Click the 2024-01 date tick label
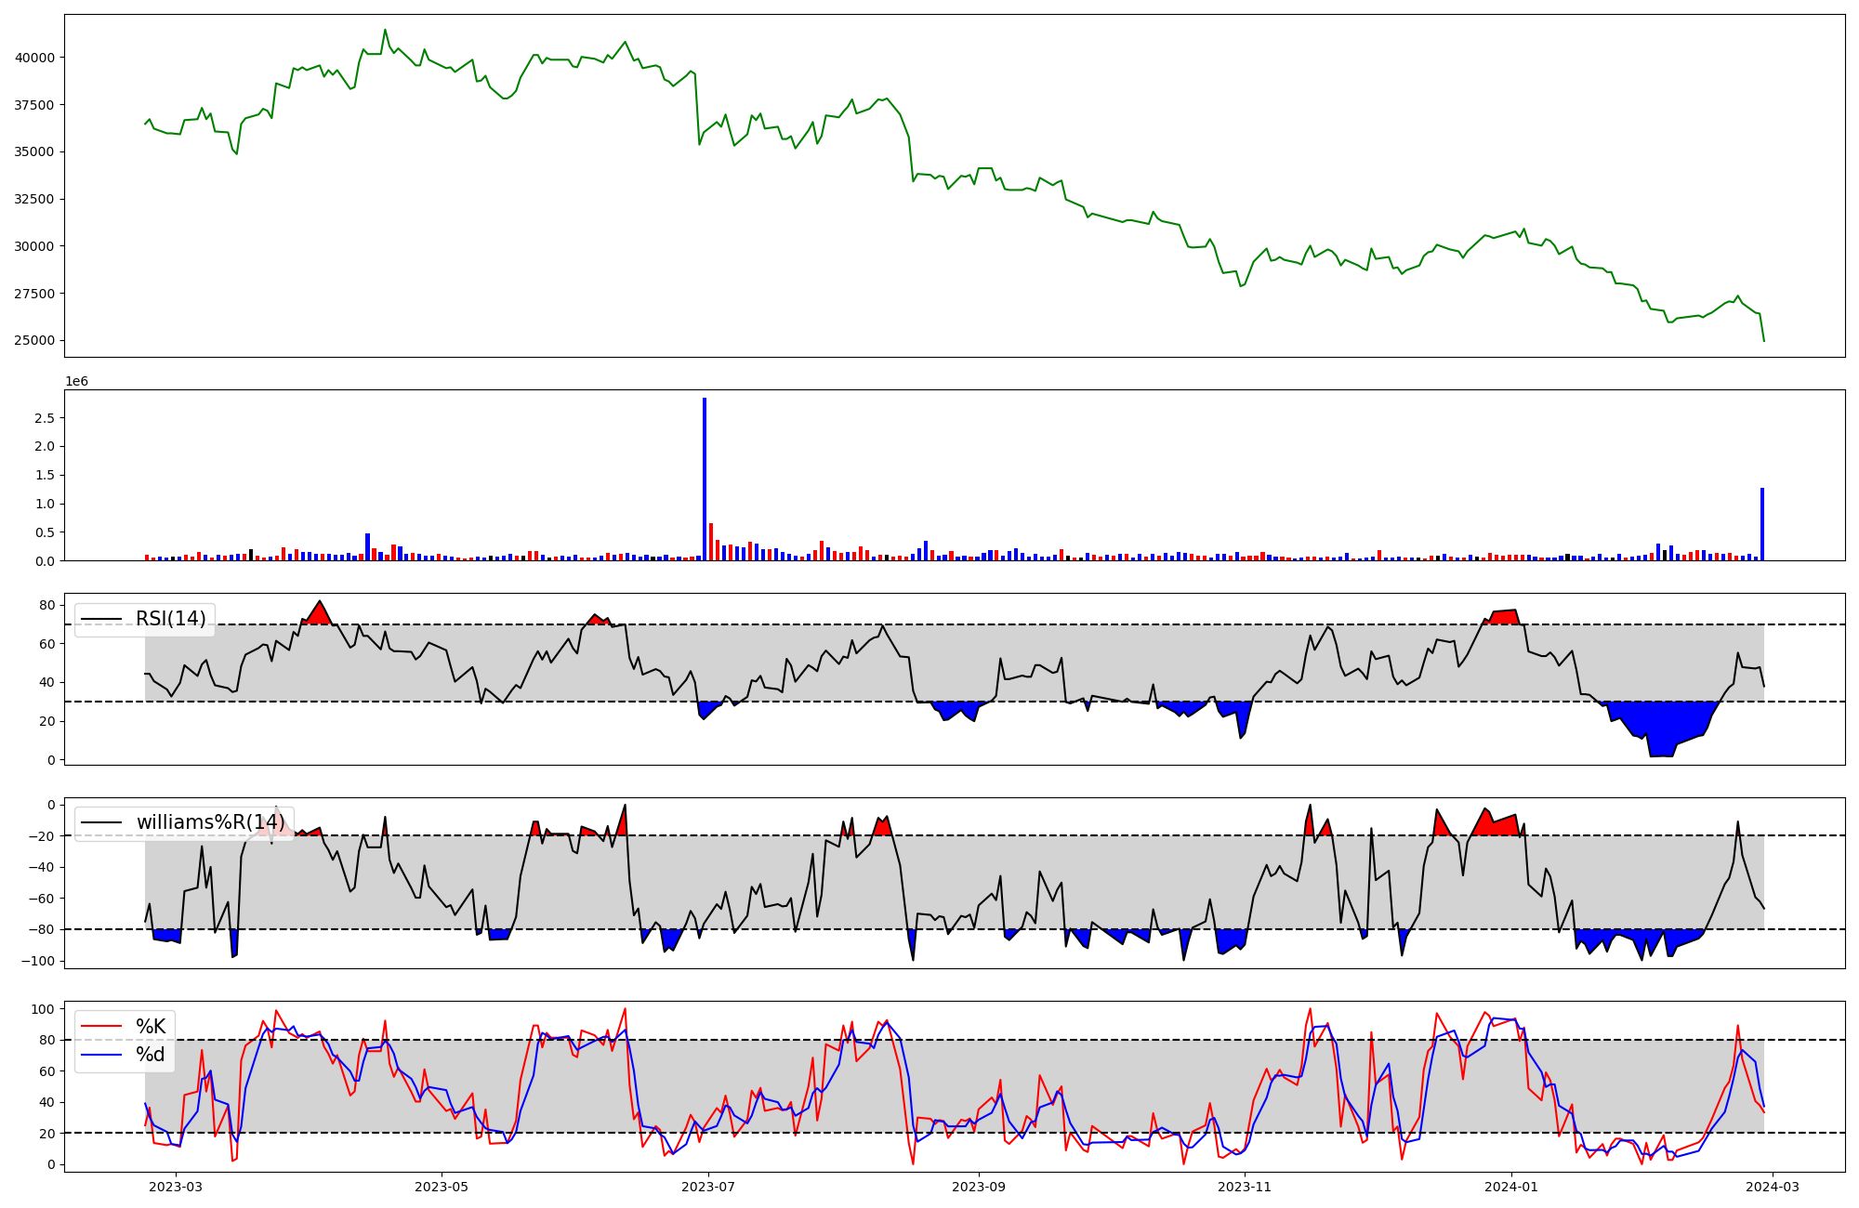Screen dimensions: 1859x1208 click(x=1511, y=1187)
